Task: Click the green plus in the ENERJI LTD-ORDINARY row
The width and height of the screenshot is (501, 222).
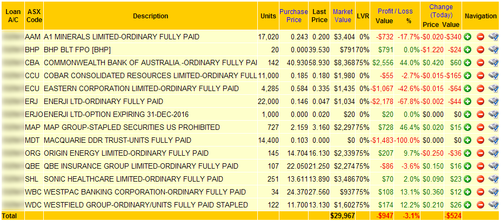Action: pos(468,101)
